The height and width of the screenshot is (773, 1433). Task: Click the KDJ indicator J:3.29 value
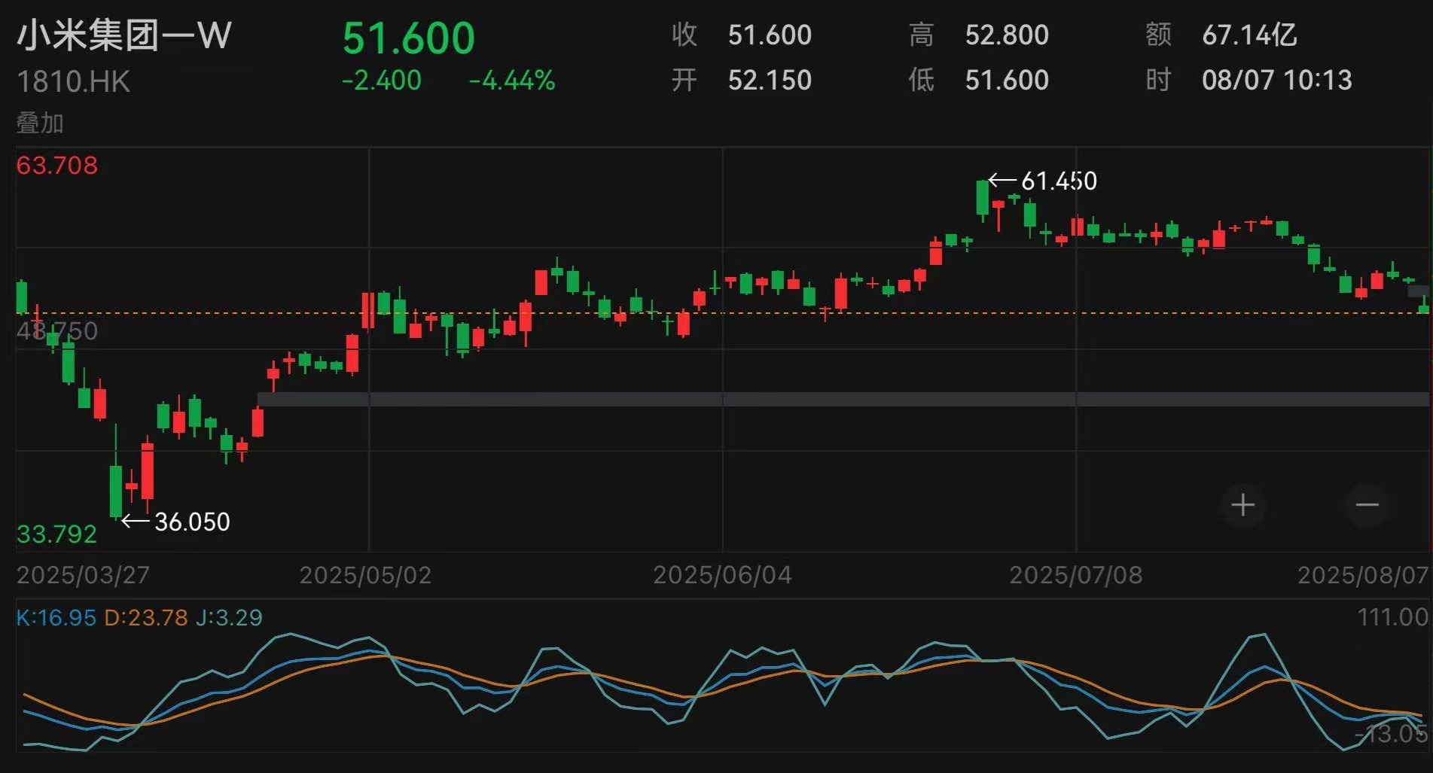pyautogui.click(x=229, y=618)
